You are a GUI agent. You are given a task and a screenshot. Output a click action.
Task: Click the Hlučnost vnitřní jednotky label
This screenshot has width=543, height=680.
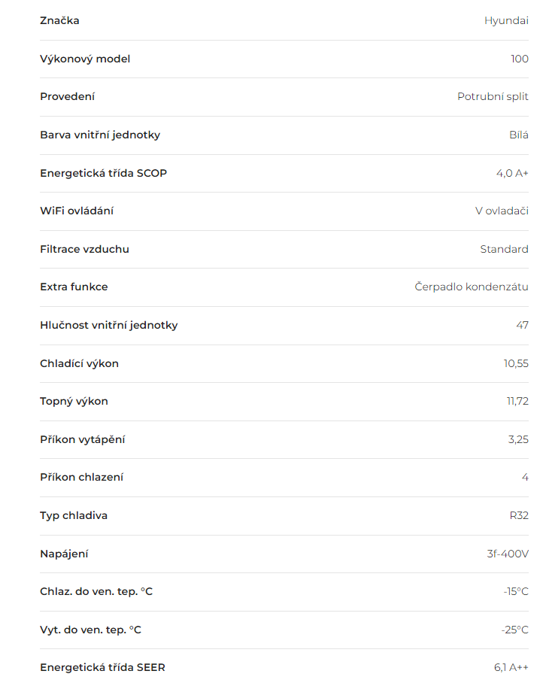click(109, 325)
